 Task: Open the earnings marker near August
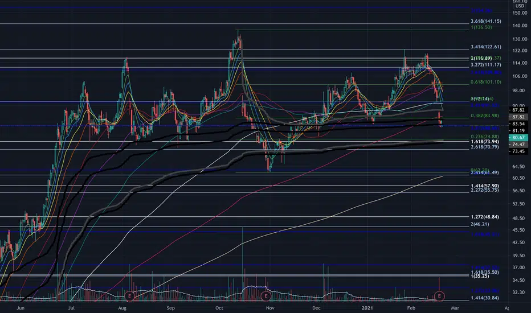(x=129, y=296)
